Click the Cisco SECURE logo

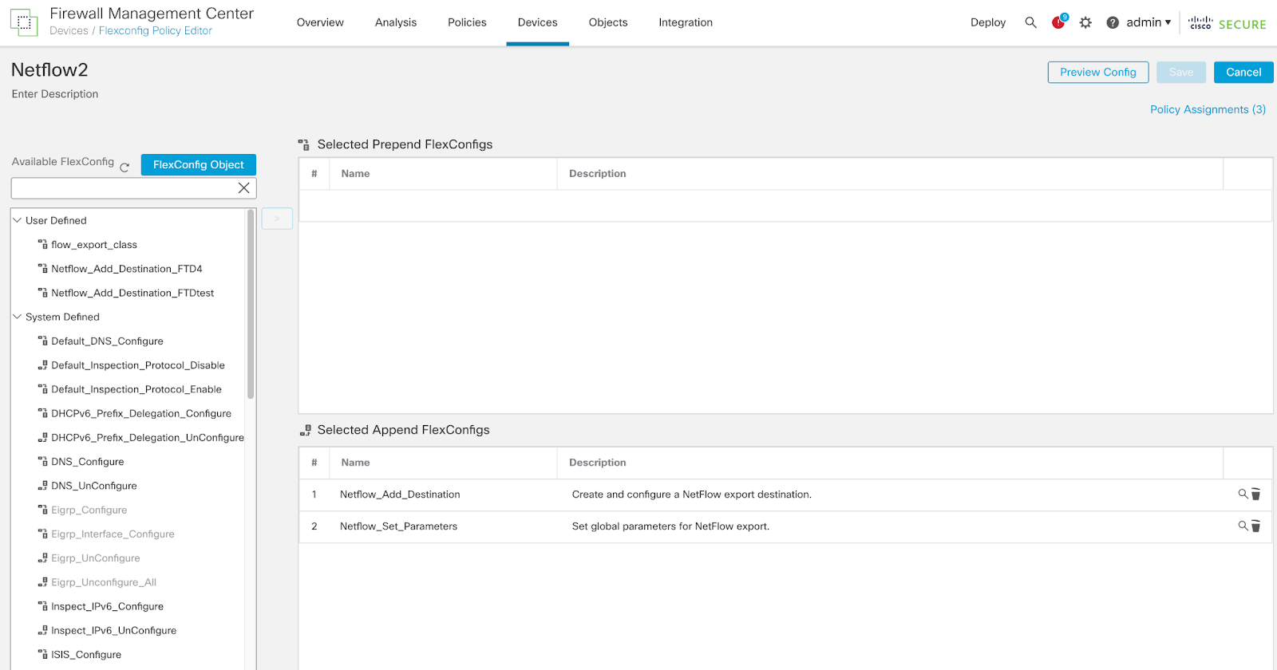(1227, 23)
